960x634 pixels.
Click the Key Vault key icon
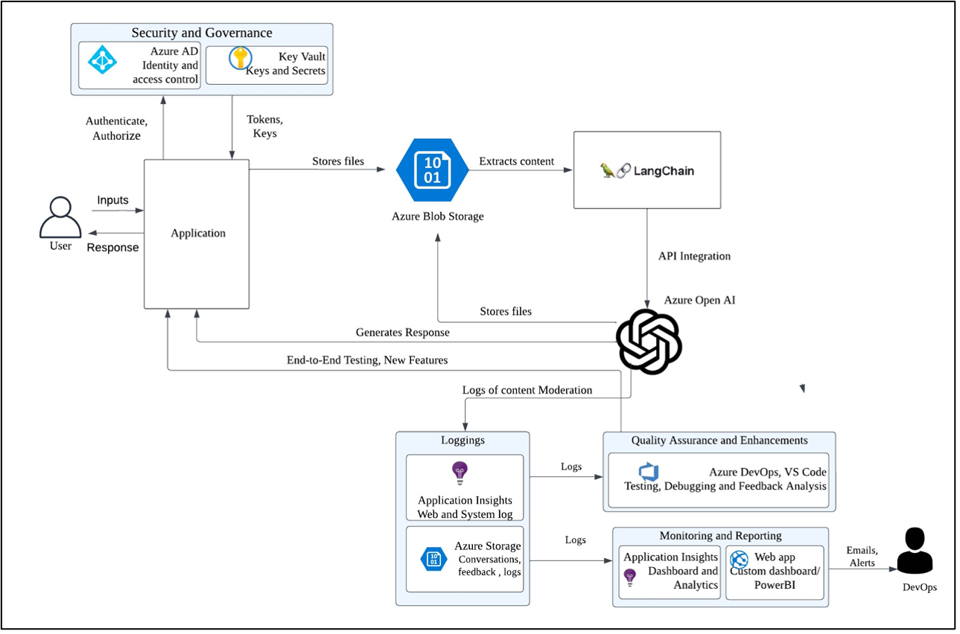tap(240, 58)
